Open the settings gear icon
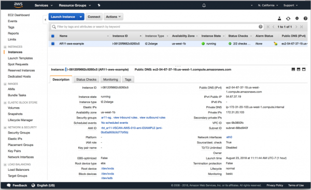 [297, 18]
